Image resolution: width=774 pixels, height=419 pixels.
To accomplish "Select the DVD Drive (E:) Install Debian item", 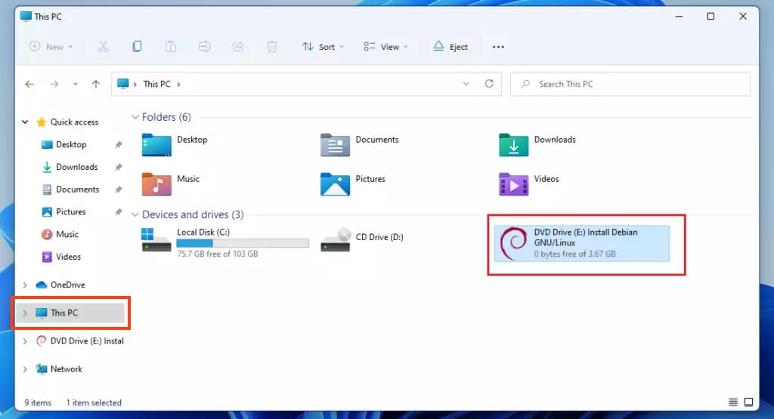I will coord(582,243).
